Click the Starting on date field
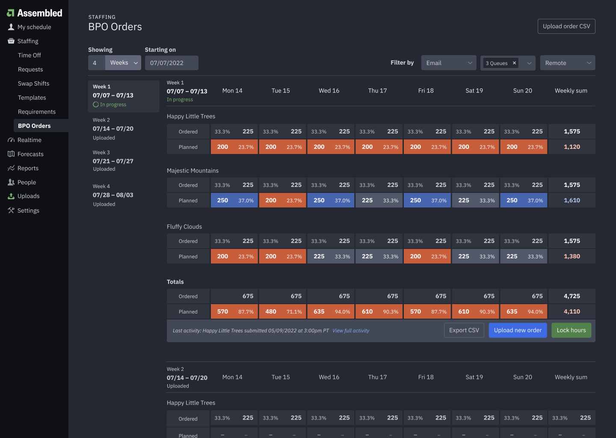616x438 pixels. tap(172, 63)
